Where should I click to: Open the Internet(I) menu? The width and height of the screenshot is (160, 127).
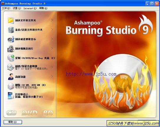(x=30, y=8)
